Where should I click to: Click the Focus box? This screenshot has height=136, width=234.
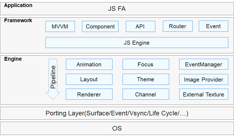145,64
